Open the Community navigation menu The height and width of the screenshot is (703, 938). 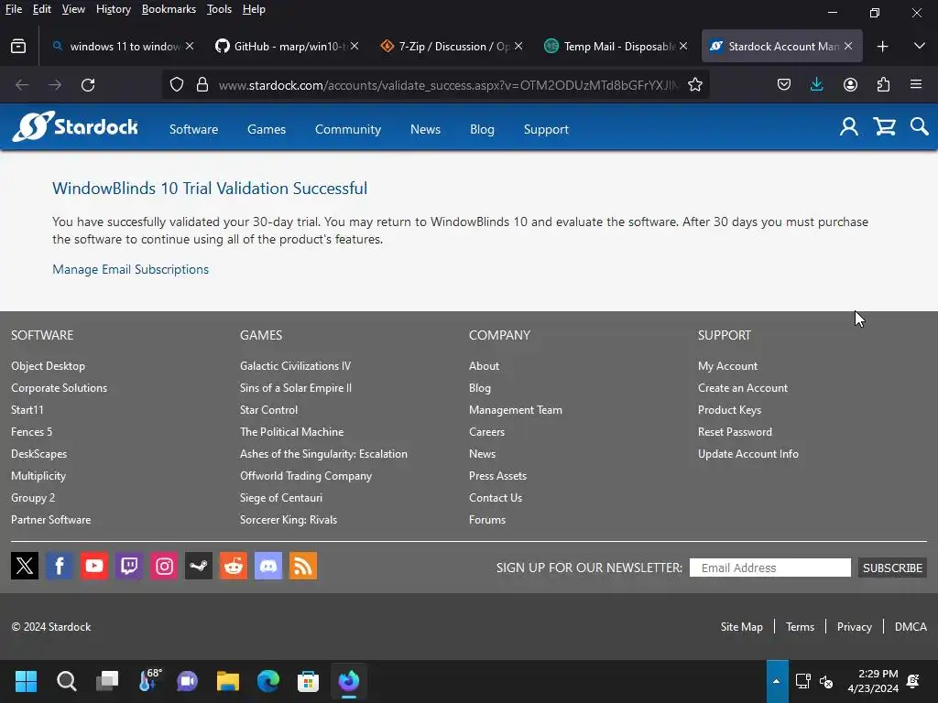coord(347,129)
